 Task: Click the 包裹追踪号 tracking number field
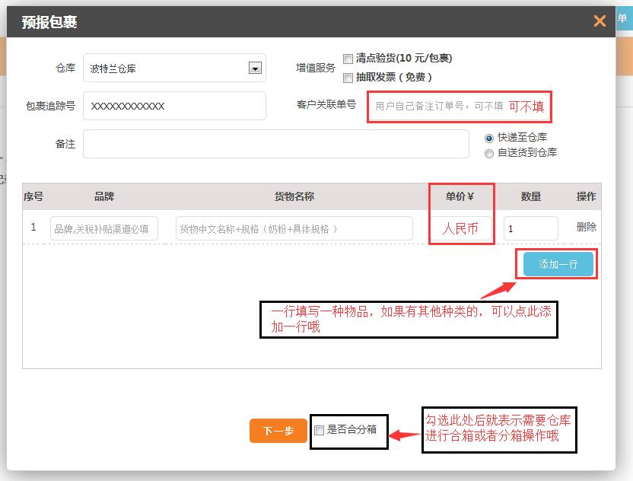175,106
